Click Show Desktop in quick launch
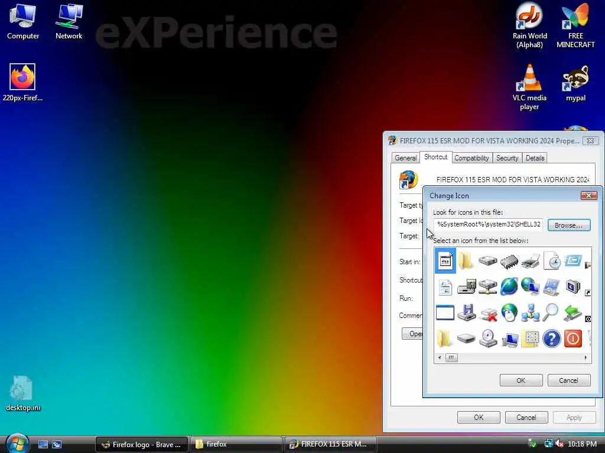 43,444
